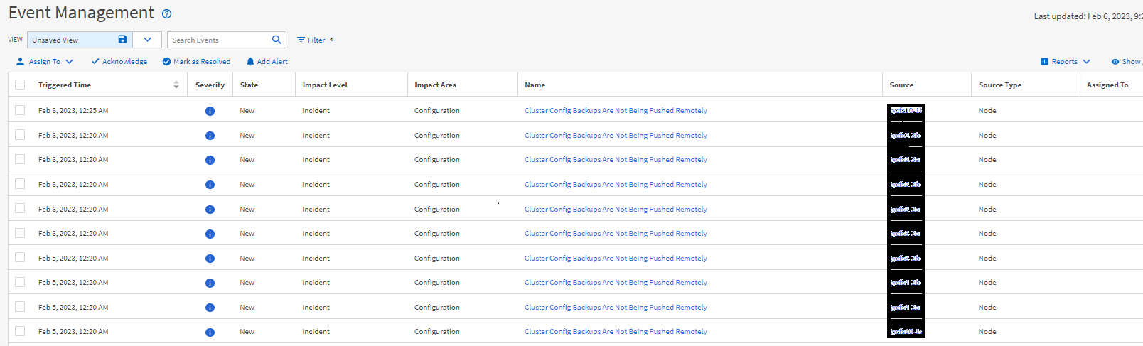Click severity info icon of first event

pos(210,111)
